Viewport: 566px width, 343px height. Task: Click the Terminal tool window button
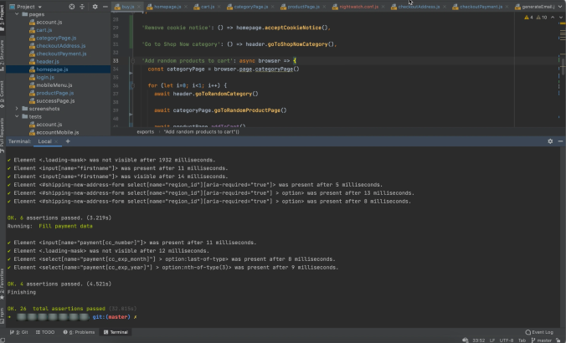coord(116,332)
